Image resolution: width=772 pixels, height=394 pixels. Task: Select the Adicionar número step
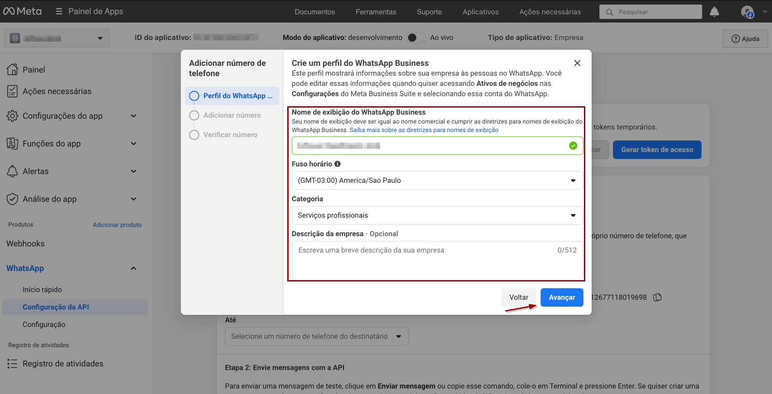pyautogui.click(x=232, y=115)
